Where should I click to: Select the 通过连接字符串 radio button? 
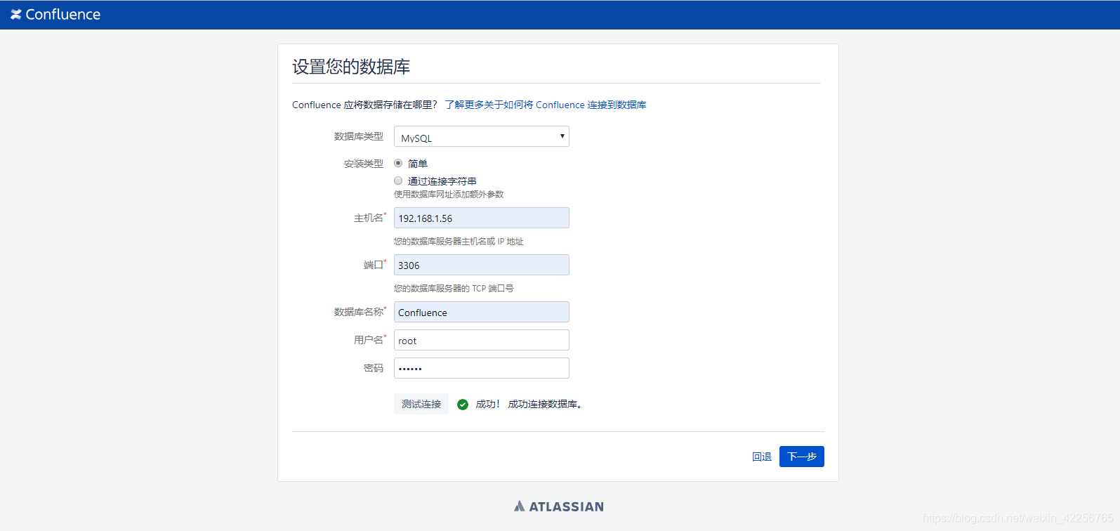(398, 181)
